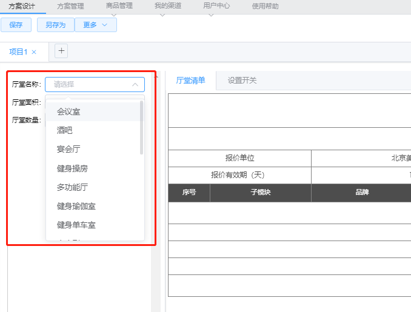Select 会议室 from the dropdown list
Viewport: 411px width, 312px height.
click(x=68, y=111)
